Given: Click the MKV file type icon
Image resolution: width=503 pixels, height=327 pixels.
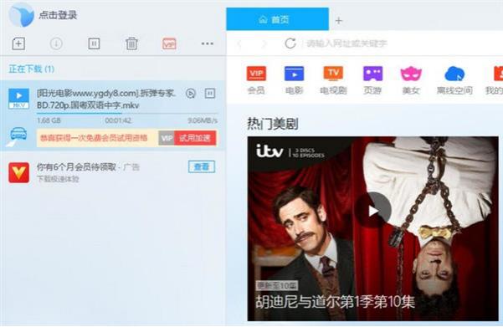Looking at the screenshot, I should [x=18, y=99].
